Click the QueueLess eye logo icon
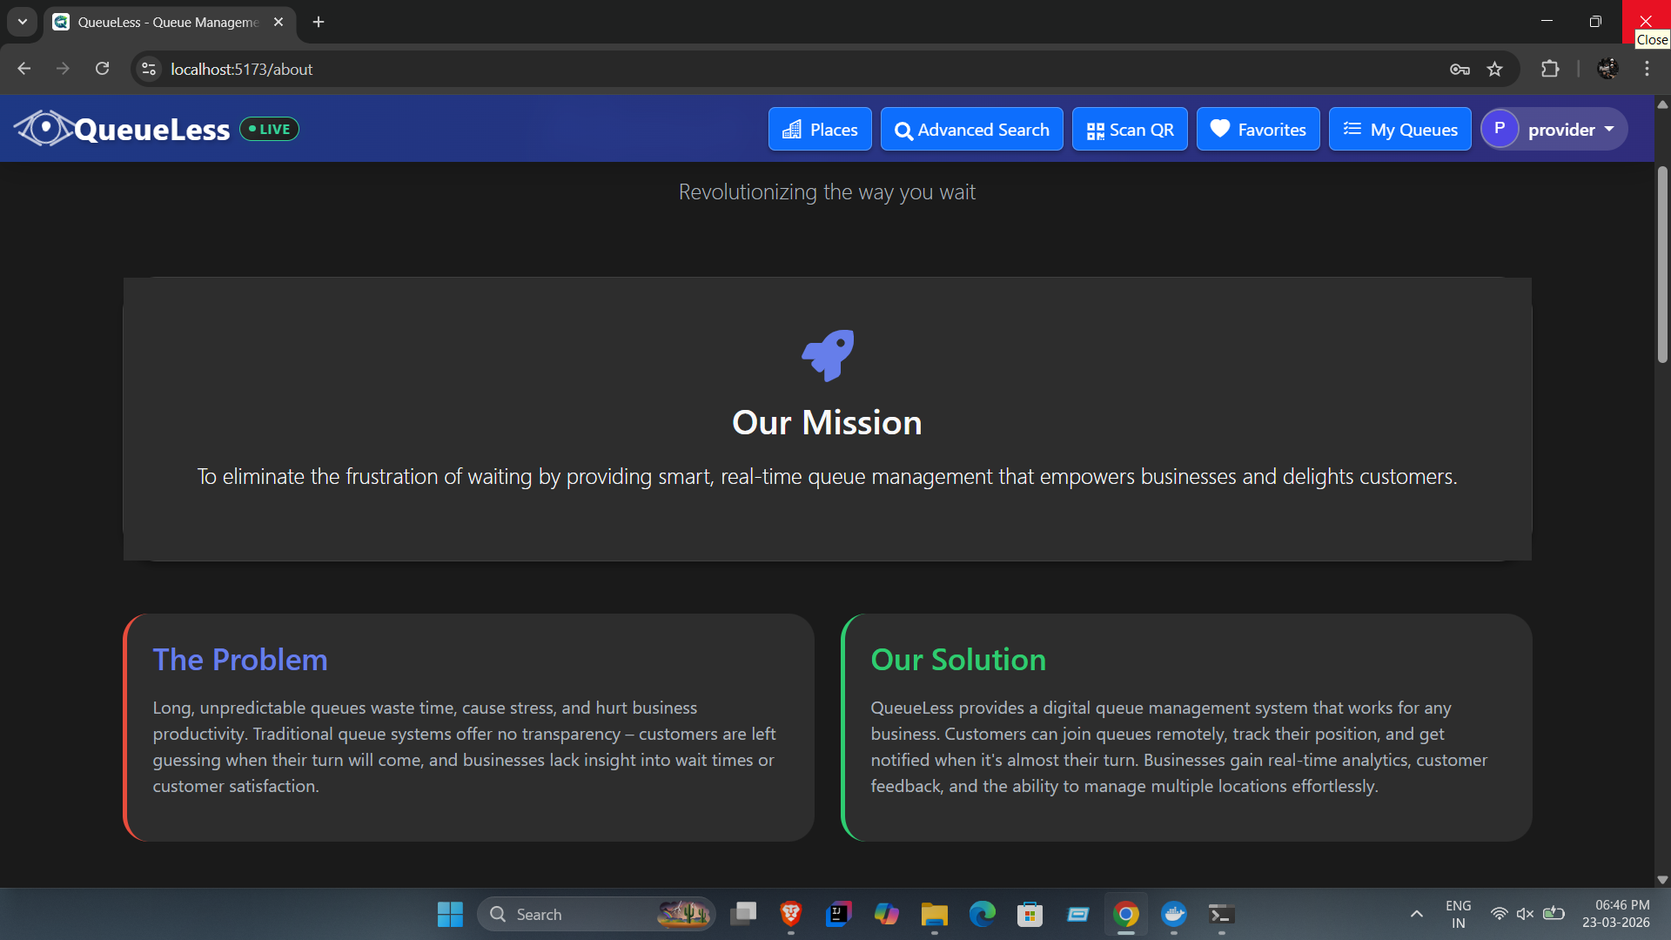 click(x=44, y=129)
